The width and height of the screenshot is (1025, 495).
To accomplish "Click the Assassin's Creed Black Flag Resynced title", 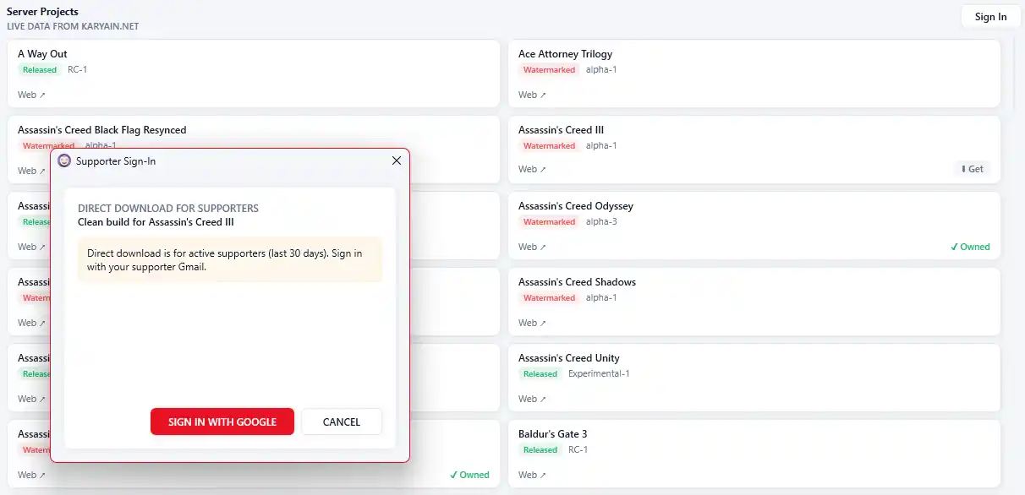I will 102,130.
